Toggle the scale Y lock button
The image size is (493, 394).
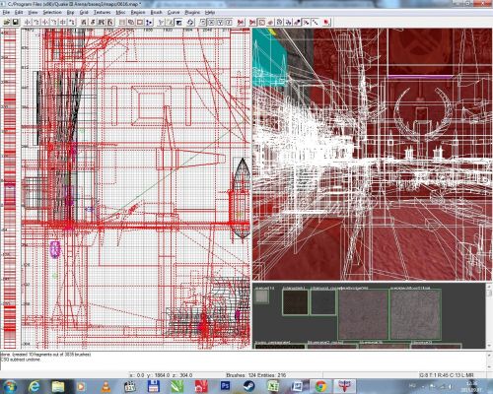click(220, 23)
